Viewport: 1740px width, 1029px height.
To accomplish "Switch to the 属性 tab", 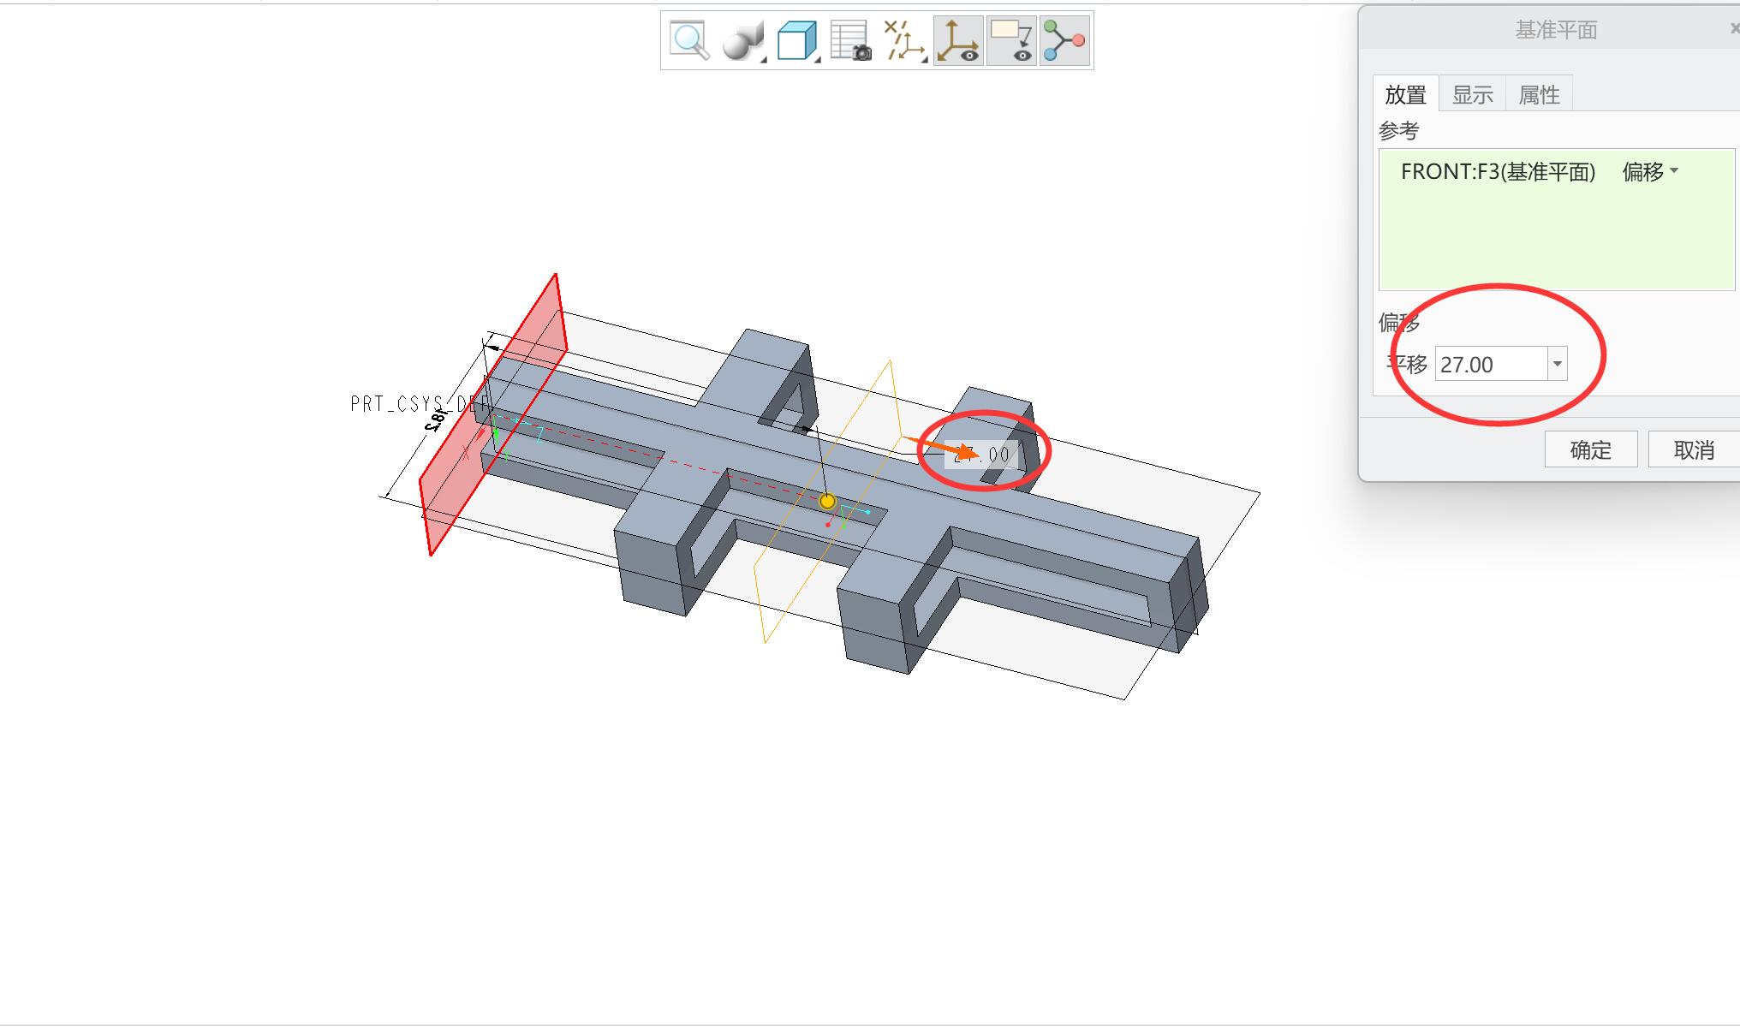I will [x=1539, y=94].
